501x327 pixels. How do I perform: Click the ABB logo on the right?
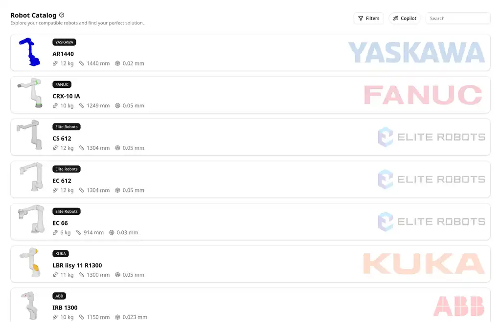pos(458,306)
